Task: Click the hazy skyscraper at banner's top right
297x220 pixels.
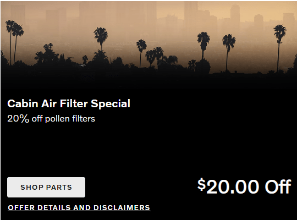Action: 235,14
